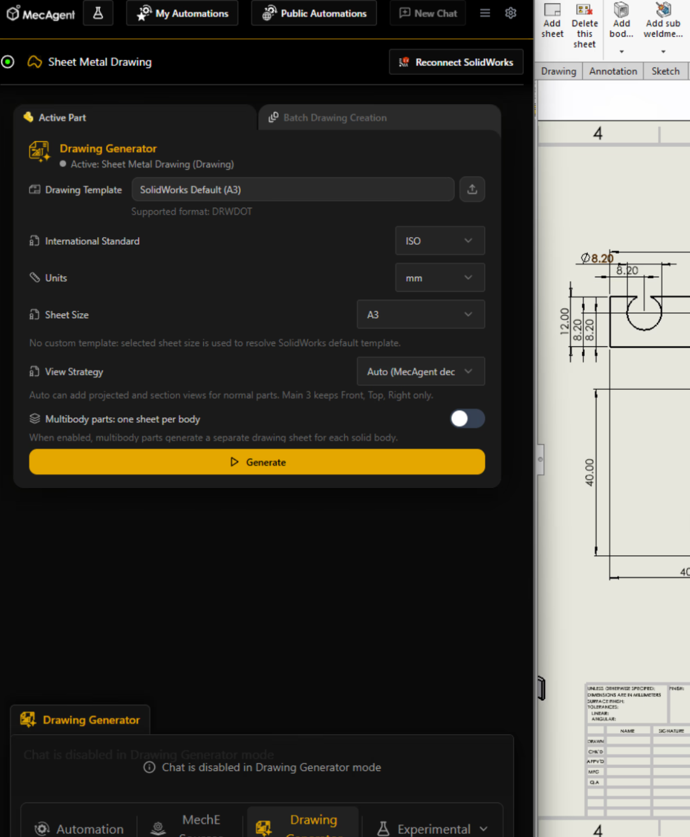This screenshot has width=690, height=837.
Task: Click the International Standard label icon
Action: [34, 241]
